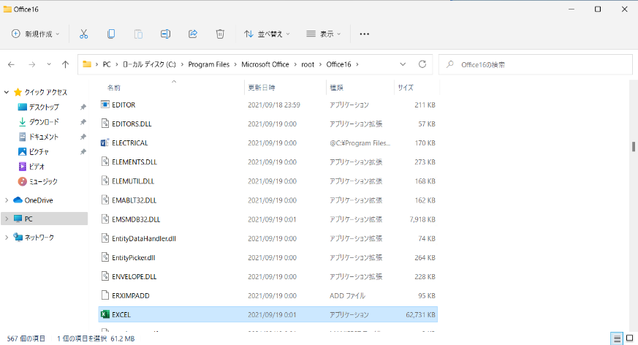Click the pin icon beside デスクトップ
This screenshot has height=345, width=638.
[x=83, y=107]
